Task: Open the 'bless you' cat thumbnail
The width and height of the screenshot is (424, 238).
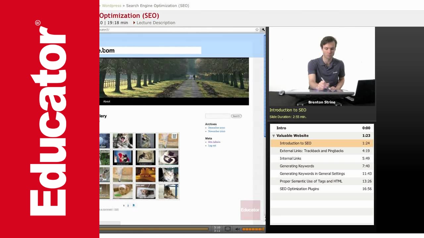Action: click(145, 191)
